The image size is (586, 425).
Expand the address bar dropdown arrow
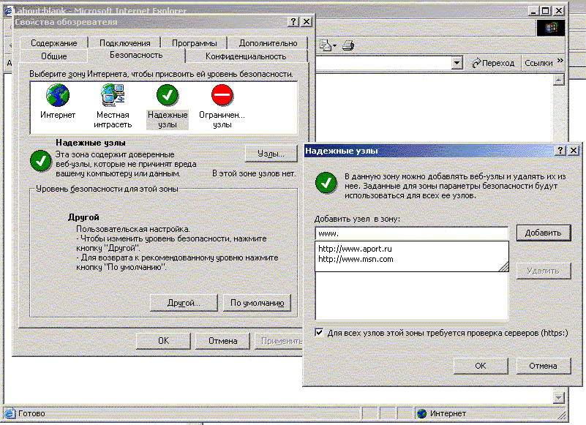[x=457, y=63]
